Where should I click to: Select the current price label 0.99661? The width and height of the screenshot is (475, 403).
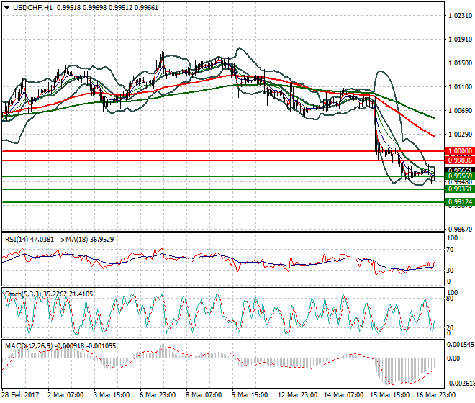[460, 171]
